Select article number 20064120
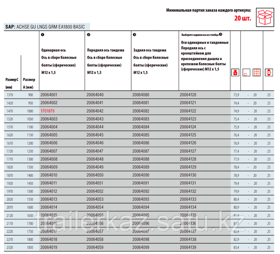 [188, 95]
